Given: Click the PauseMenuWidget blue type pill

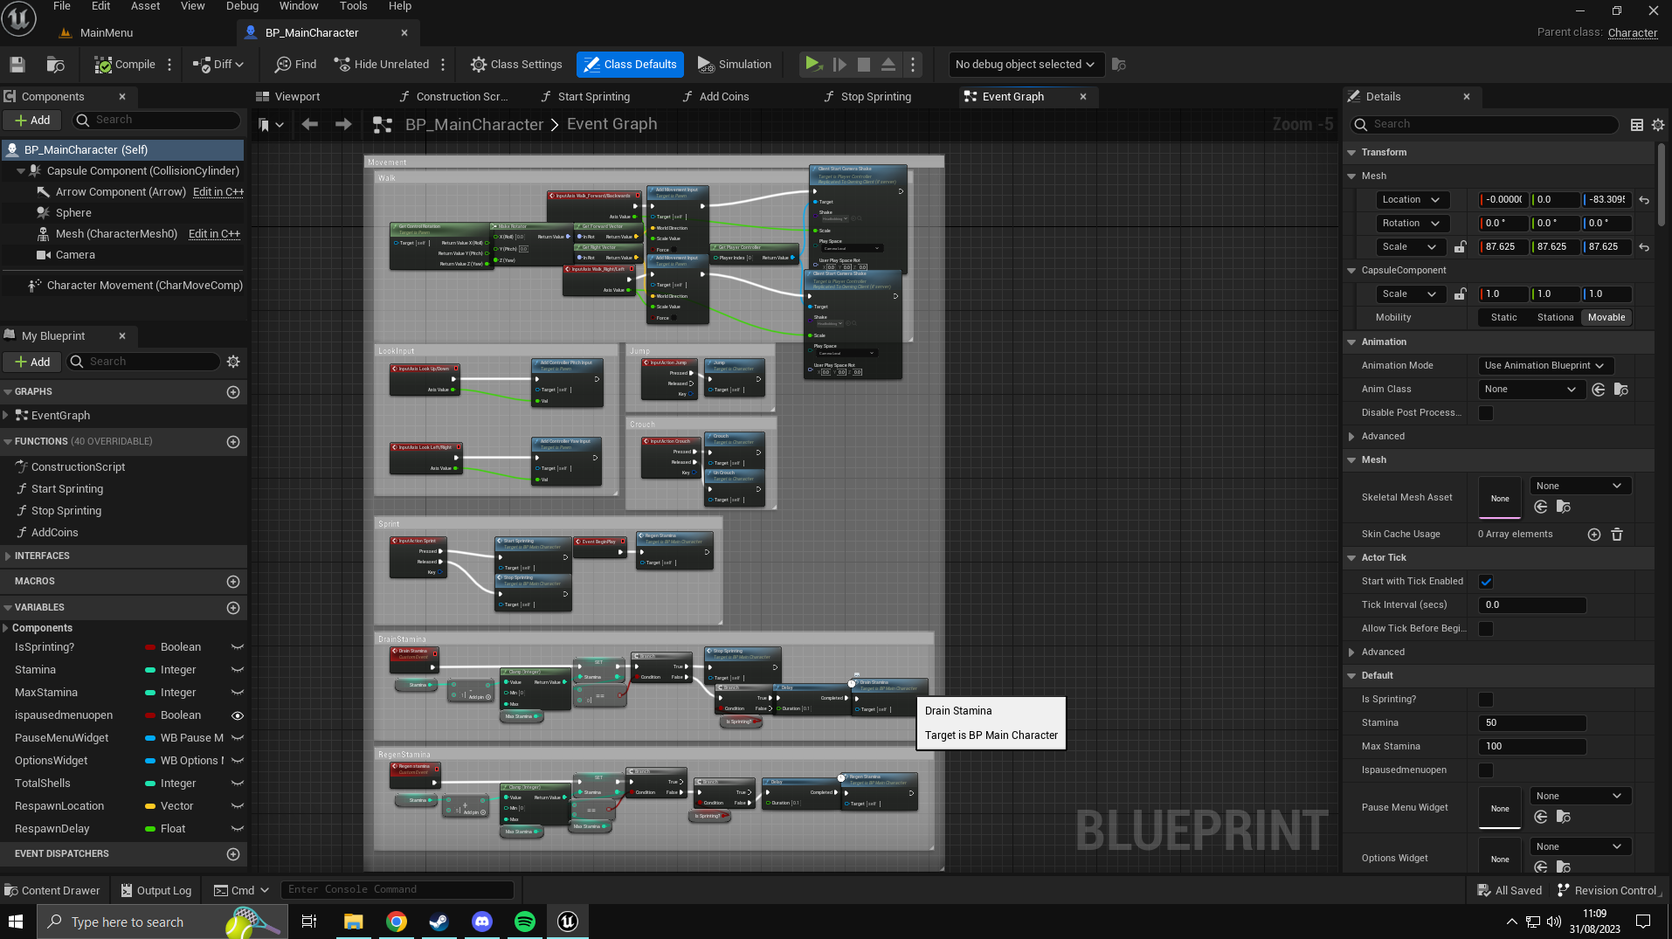Looking at the screenshot, I should point(150,738).
